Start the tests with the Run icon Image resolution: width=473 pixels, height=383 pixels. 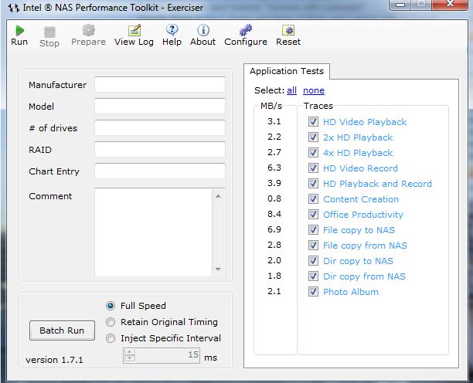pyautogui.click(x=19, y=31)
